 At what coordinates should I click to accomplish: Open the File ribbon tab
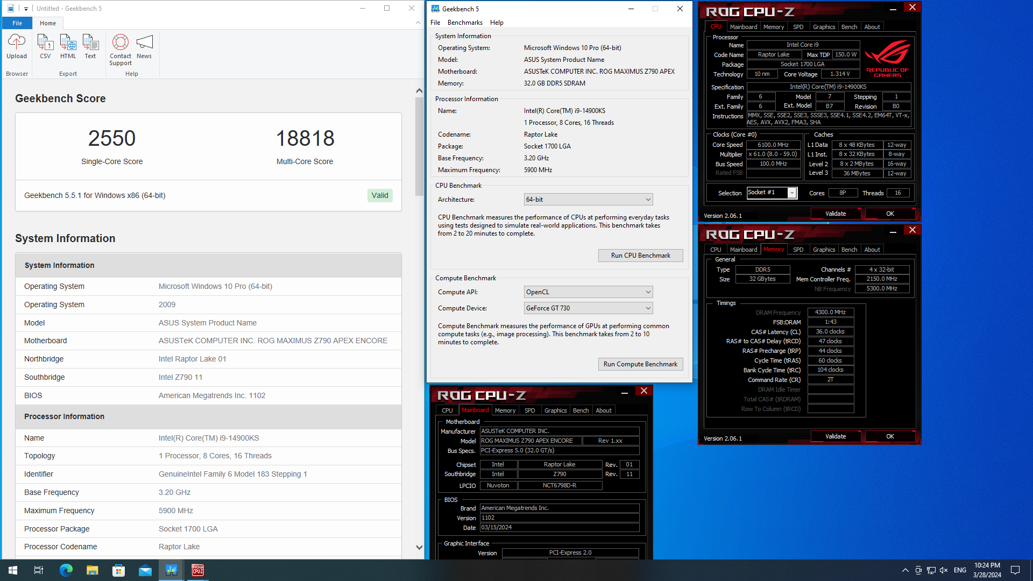point(17,23)
